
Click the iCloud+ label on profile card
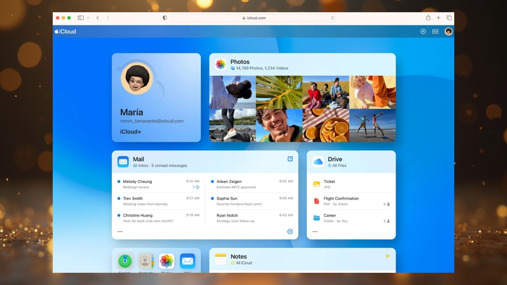point(131,132)
